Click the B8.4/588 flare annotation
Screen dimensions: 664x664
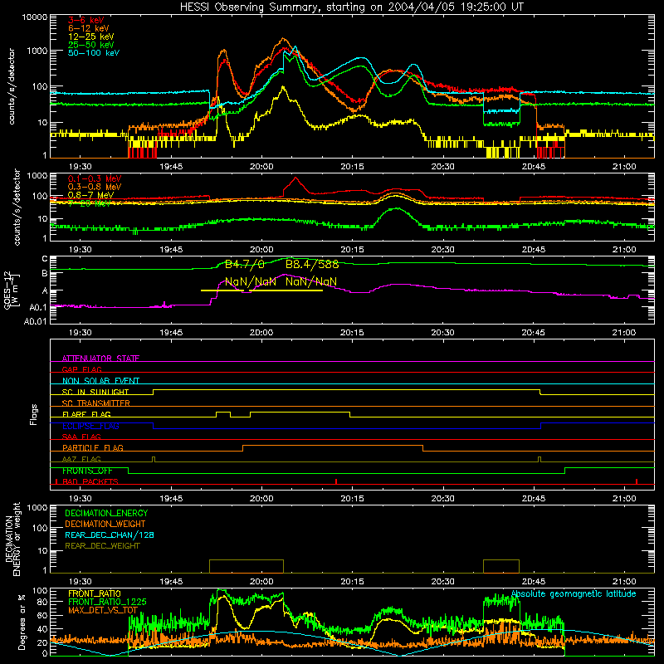[x=312, y=265]
